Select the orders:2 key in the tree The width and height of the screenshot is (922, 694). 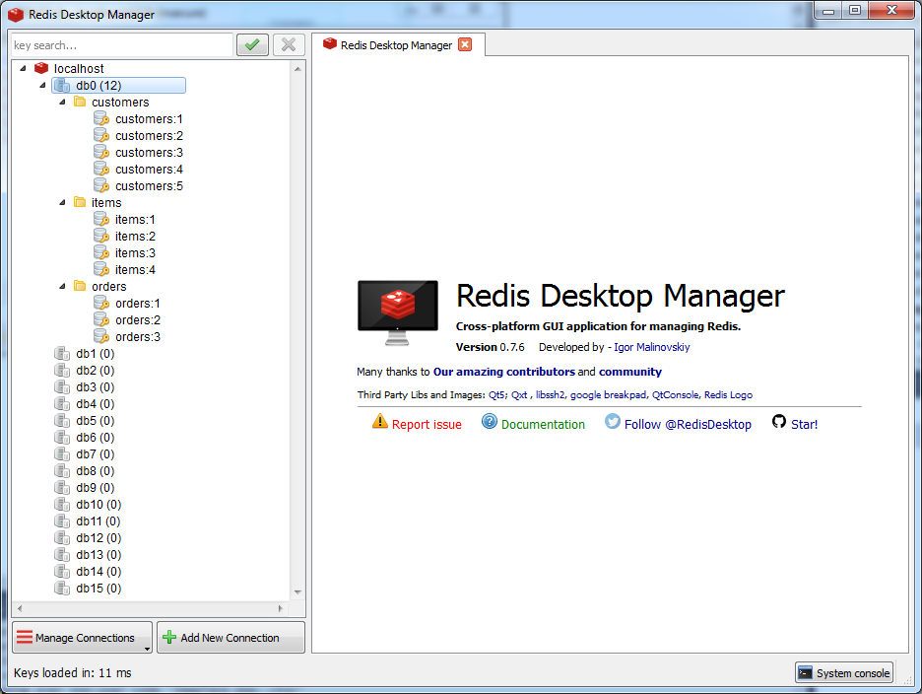(137, 320)
